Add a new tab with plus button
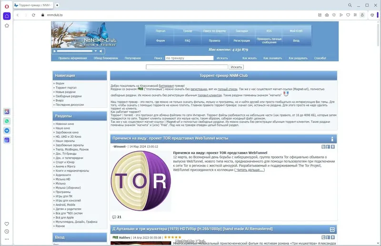 tap(57, 5)
